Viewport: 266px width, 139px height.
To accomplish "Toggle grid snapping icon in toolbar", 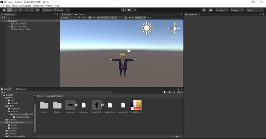I will pos(68,10).
